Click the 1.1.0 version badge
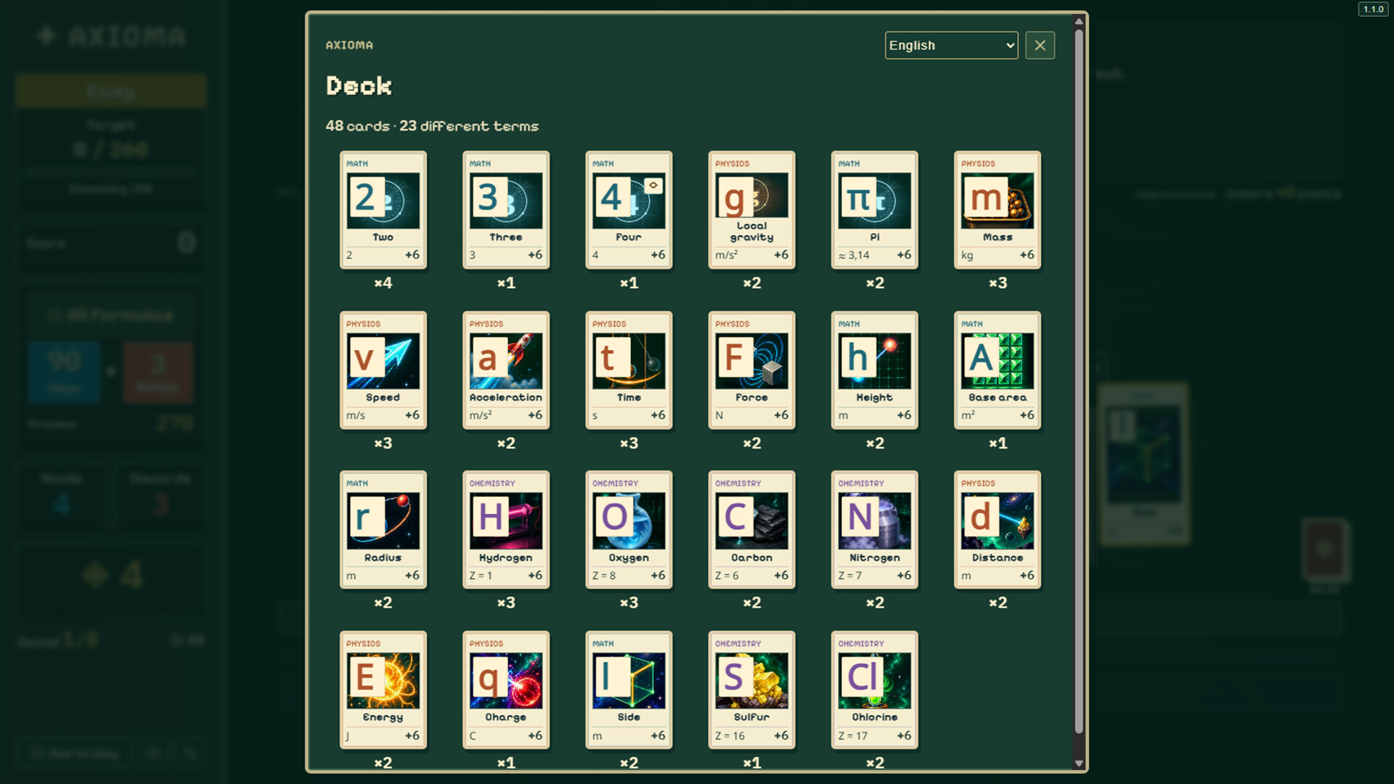 pyautogui.click(x=1373, y=9)
